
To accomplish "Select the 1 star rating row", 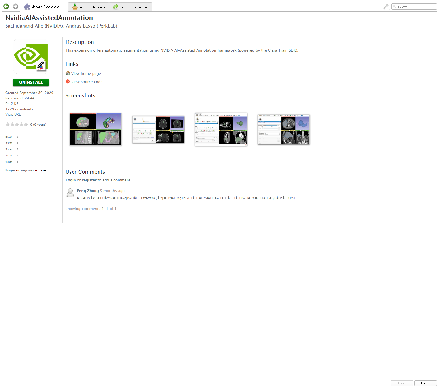I will (12, 162).
